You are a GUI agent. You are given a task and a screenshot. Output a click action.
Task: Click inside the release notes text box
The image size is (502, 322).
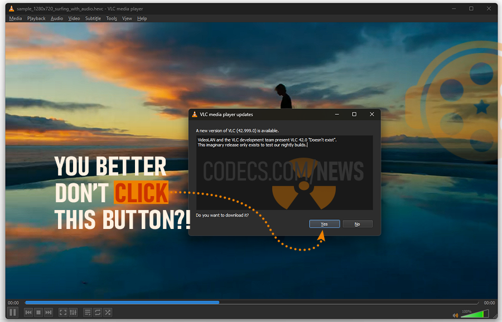tap(284, 173)
